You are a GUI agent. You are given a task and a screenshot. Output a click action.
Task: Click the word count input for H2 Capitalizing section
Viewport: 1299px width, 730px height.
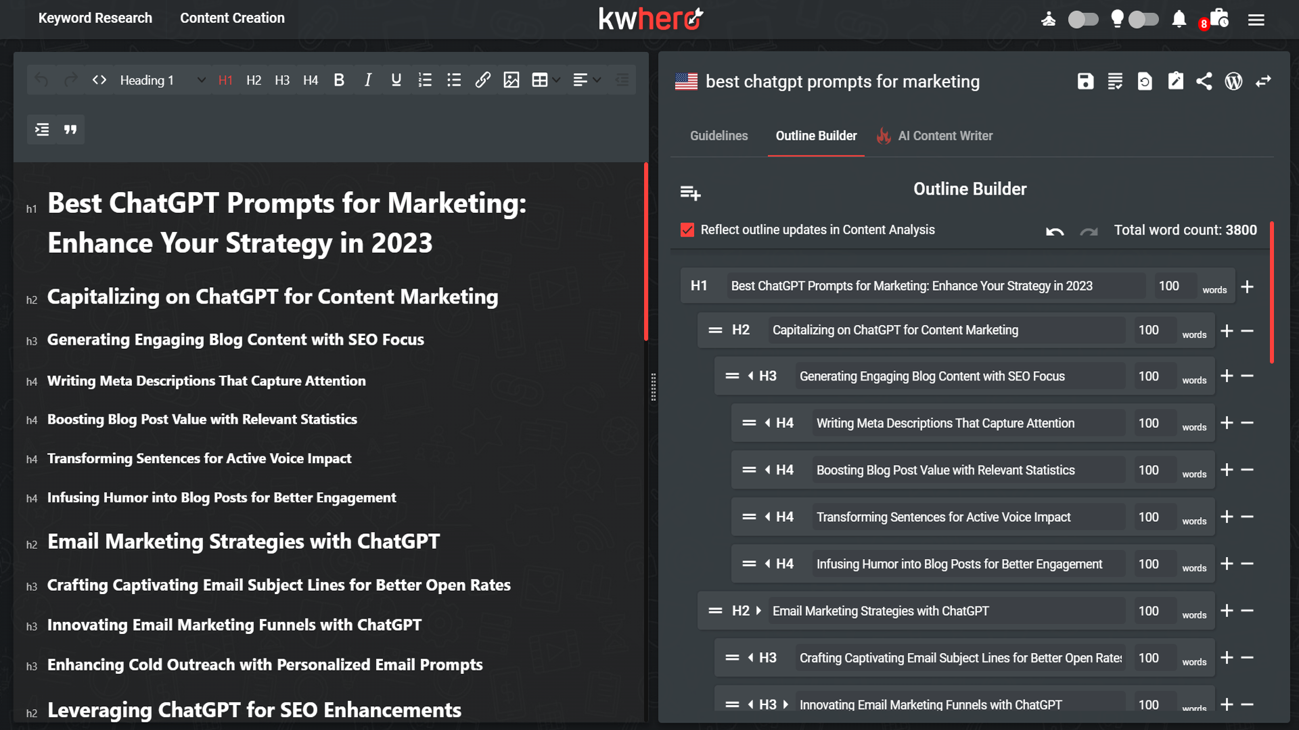[x=1147, y=330]
